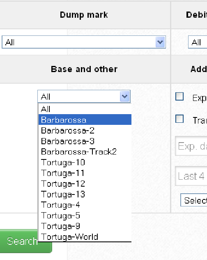
Task: Choose Tortuga-World option
Action: [x=85, y=237]
